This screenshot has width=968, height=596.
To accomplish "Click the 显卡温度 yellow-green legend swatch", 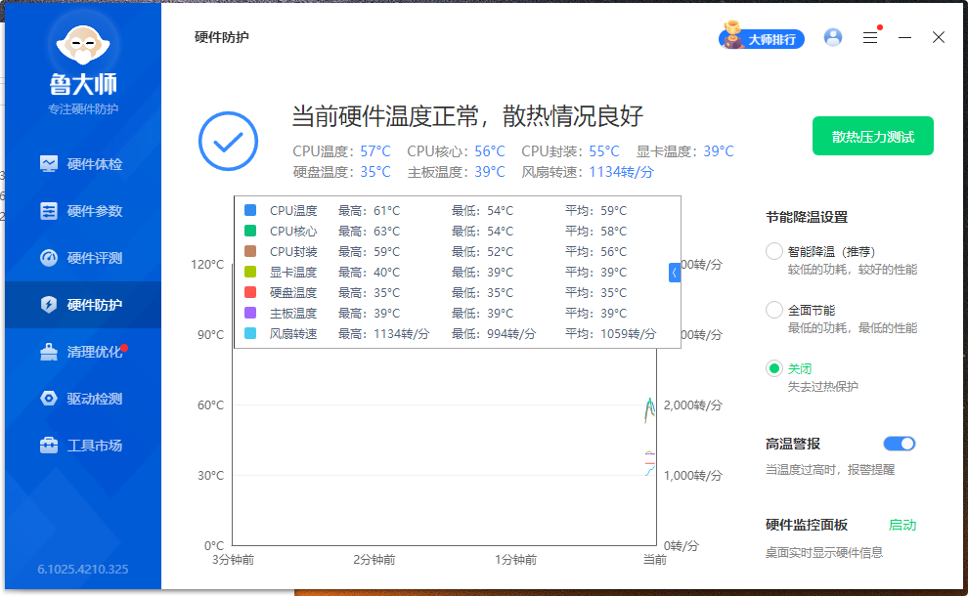I will 250,272.
